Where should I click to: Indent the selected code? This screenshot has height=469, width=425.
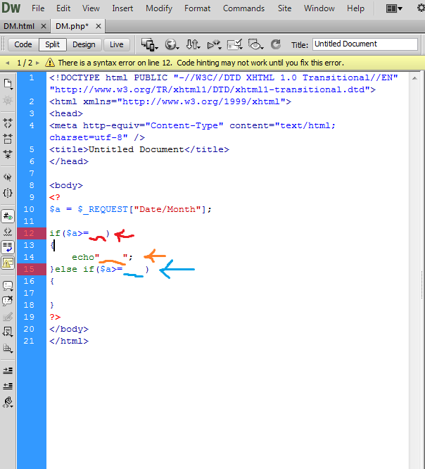click(8, 371)
